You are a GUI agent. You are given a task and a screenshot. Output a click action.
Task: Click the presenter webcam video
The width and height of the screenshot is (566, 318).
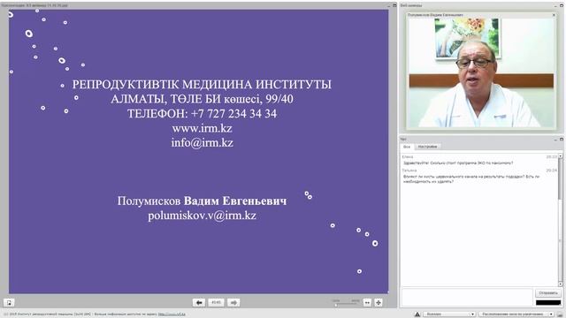[481, 72]
